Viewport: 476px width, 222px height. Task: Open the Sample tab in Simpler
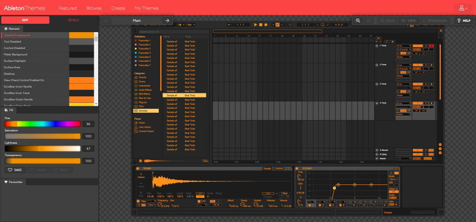point(267,169)
